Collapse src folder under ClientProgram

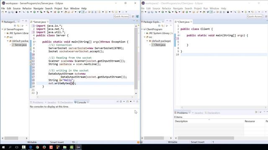pyautogui.click(x=144, y=37)
